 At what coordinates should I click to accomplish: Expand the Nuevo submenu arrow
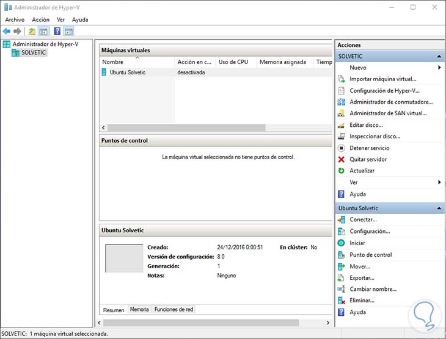click(439, 68)
